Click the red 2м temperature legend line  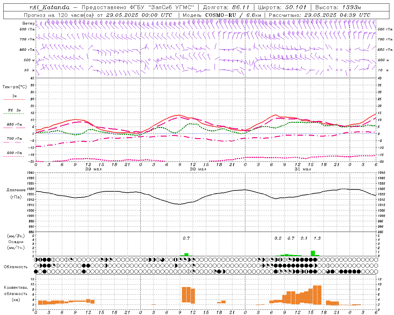14,99
